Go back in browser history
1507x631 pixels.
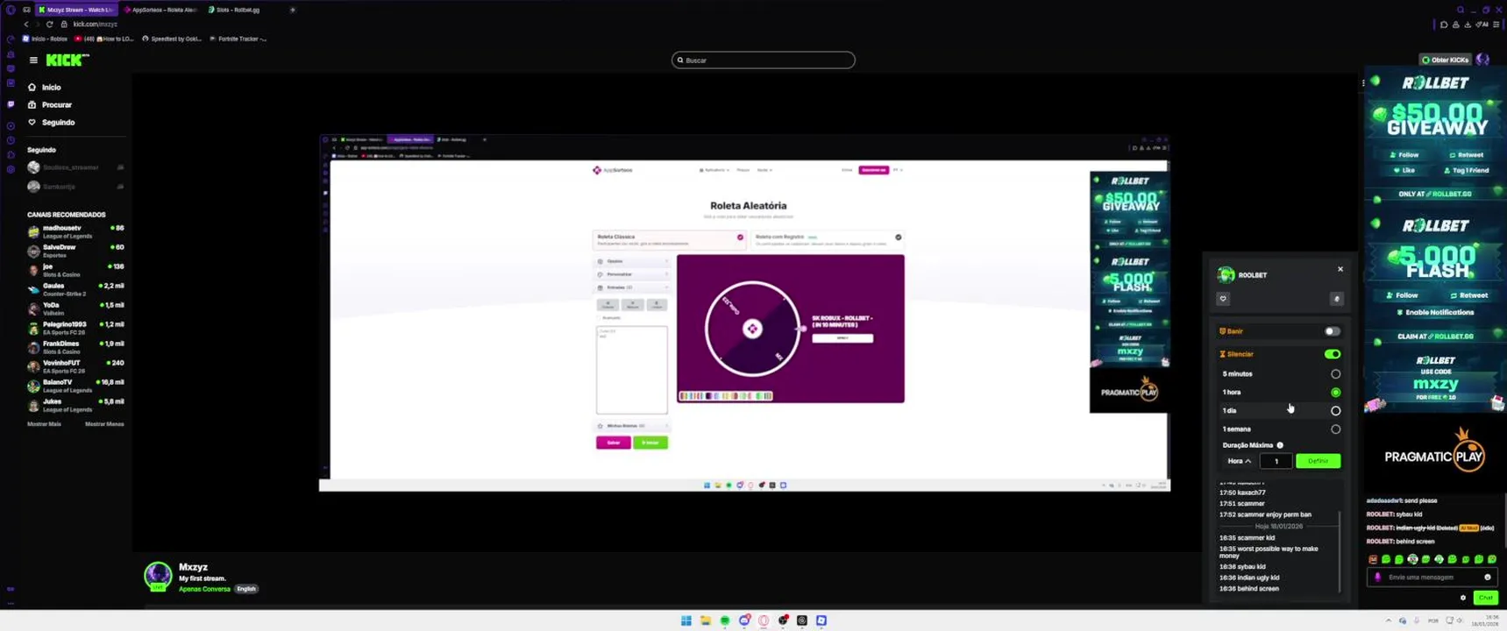pyautogui.click(x=26, y=25)
